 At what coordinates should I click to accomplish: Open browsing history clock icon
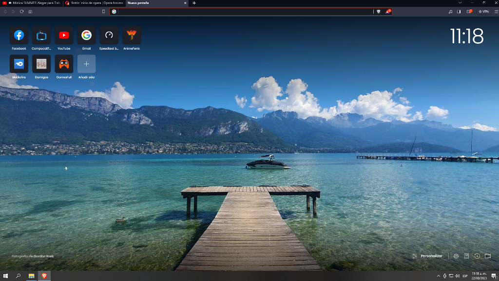(x=477, y=256)
